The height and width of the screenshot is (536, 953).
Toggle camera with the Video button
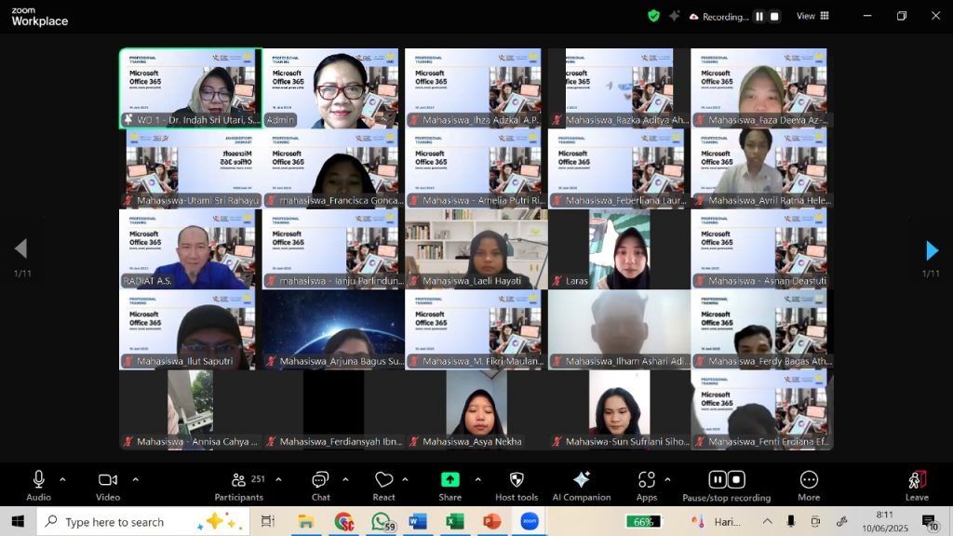click(x=108, y=484)
